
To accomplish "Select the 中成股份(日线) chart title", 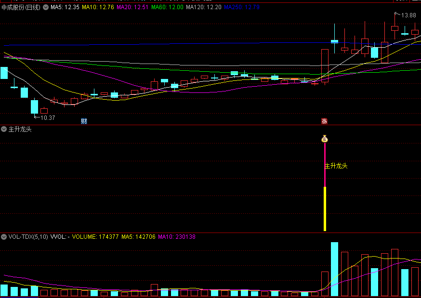I will [21, 7].
